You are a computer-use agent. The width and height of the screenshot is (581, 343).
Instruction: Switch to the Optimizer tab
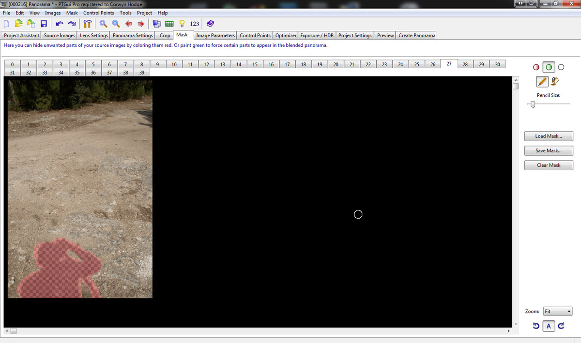point(286,35)
